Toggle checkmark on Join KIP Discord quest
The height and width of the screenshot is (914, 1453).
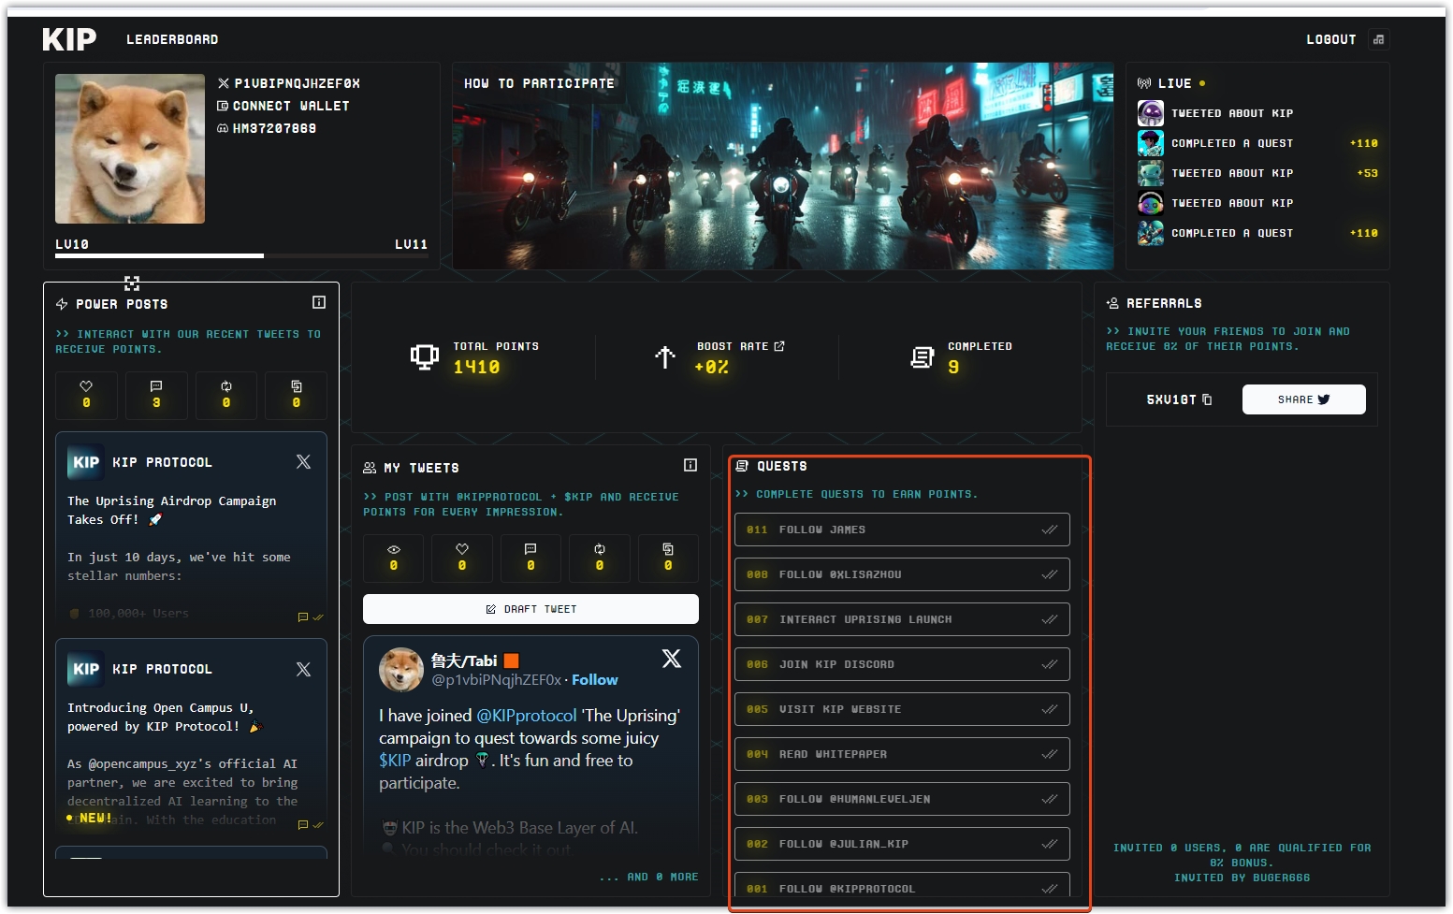(1049, 664)
